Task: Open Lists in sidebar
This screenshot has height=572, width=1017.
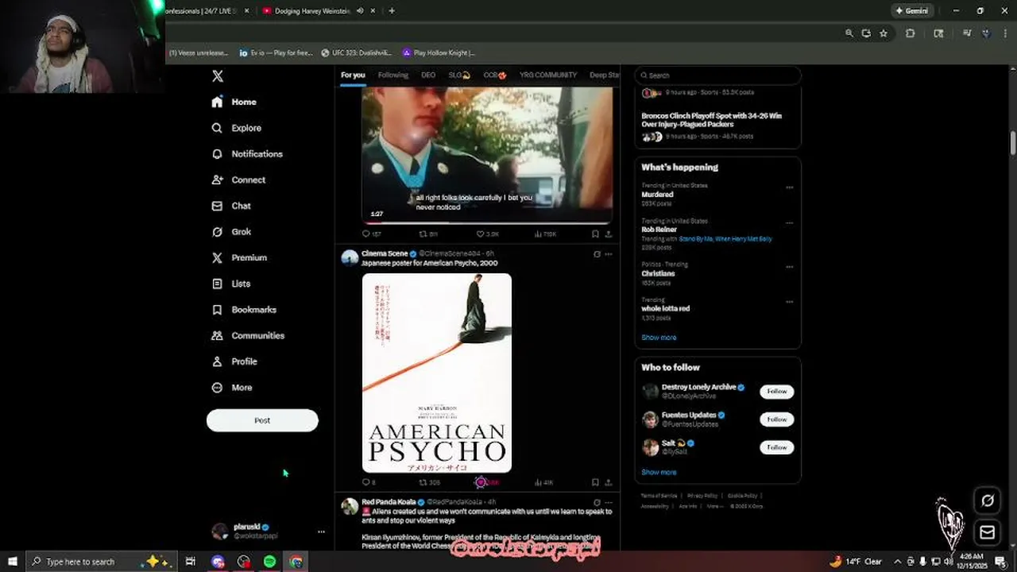Action: (x=231, y=284)
